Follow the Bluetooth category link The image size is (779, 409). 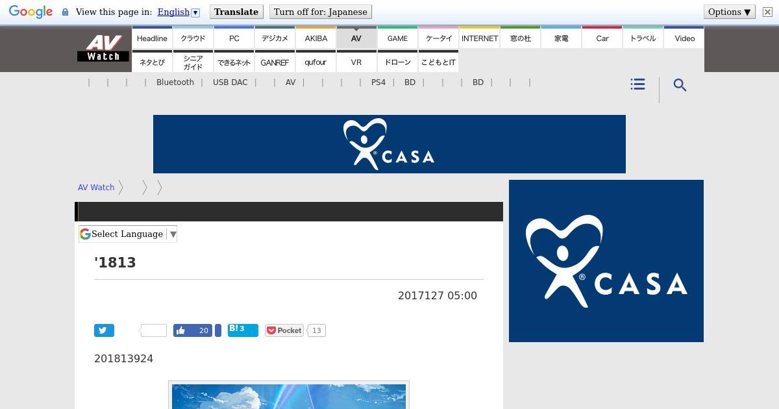pos(175,82)
